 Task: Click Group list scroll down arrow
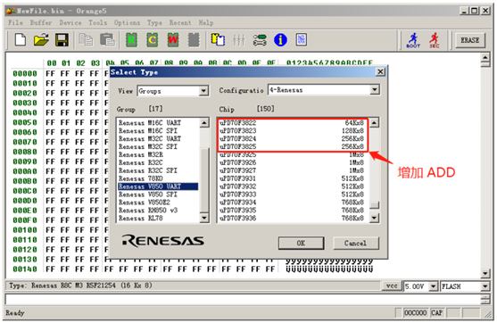click(x=204, y=218)
